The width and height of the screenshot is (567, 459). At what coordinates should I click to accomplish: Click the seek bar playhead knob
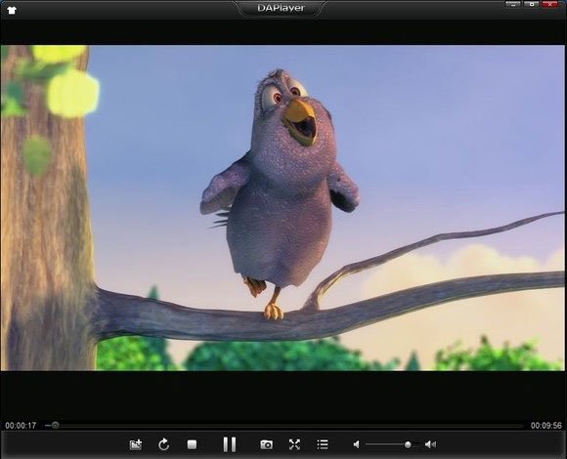[55, 426]
